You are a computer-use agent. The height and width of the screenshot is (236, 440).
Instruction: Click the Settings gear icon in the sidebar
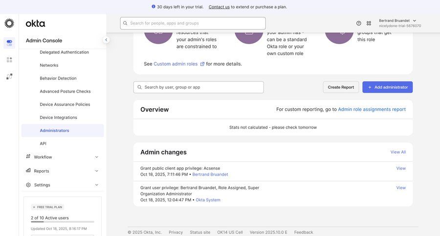(28, 185)
